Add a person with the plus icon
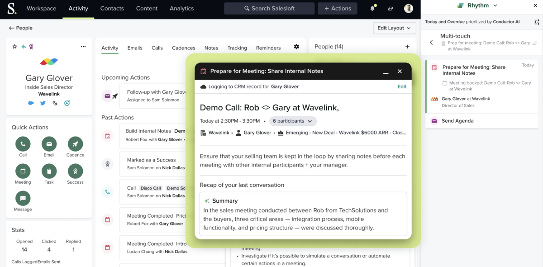 (x=407, y=47)
